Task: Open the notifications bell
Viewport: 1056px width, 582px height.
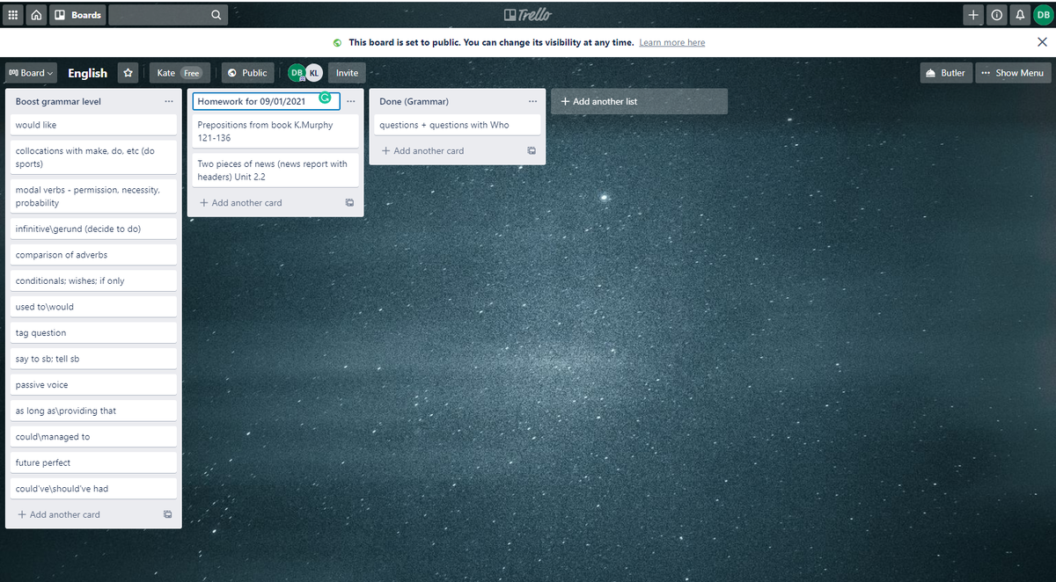Action: point(1021,14)
